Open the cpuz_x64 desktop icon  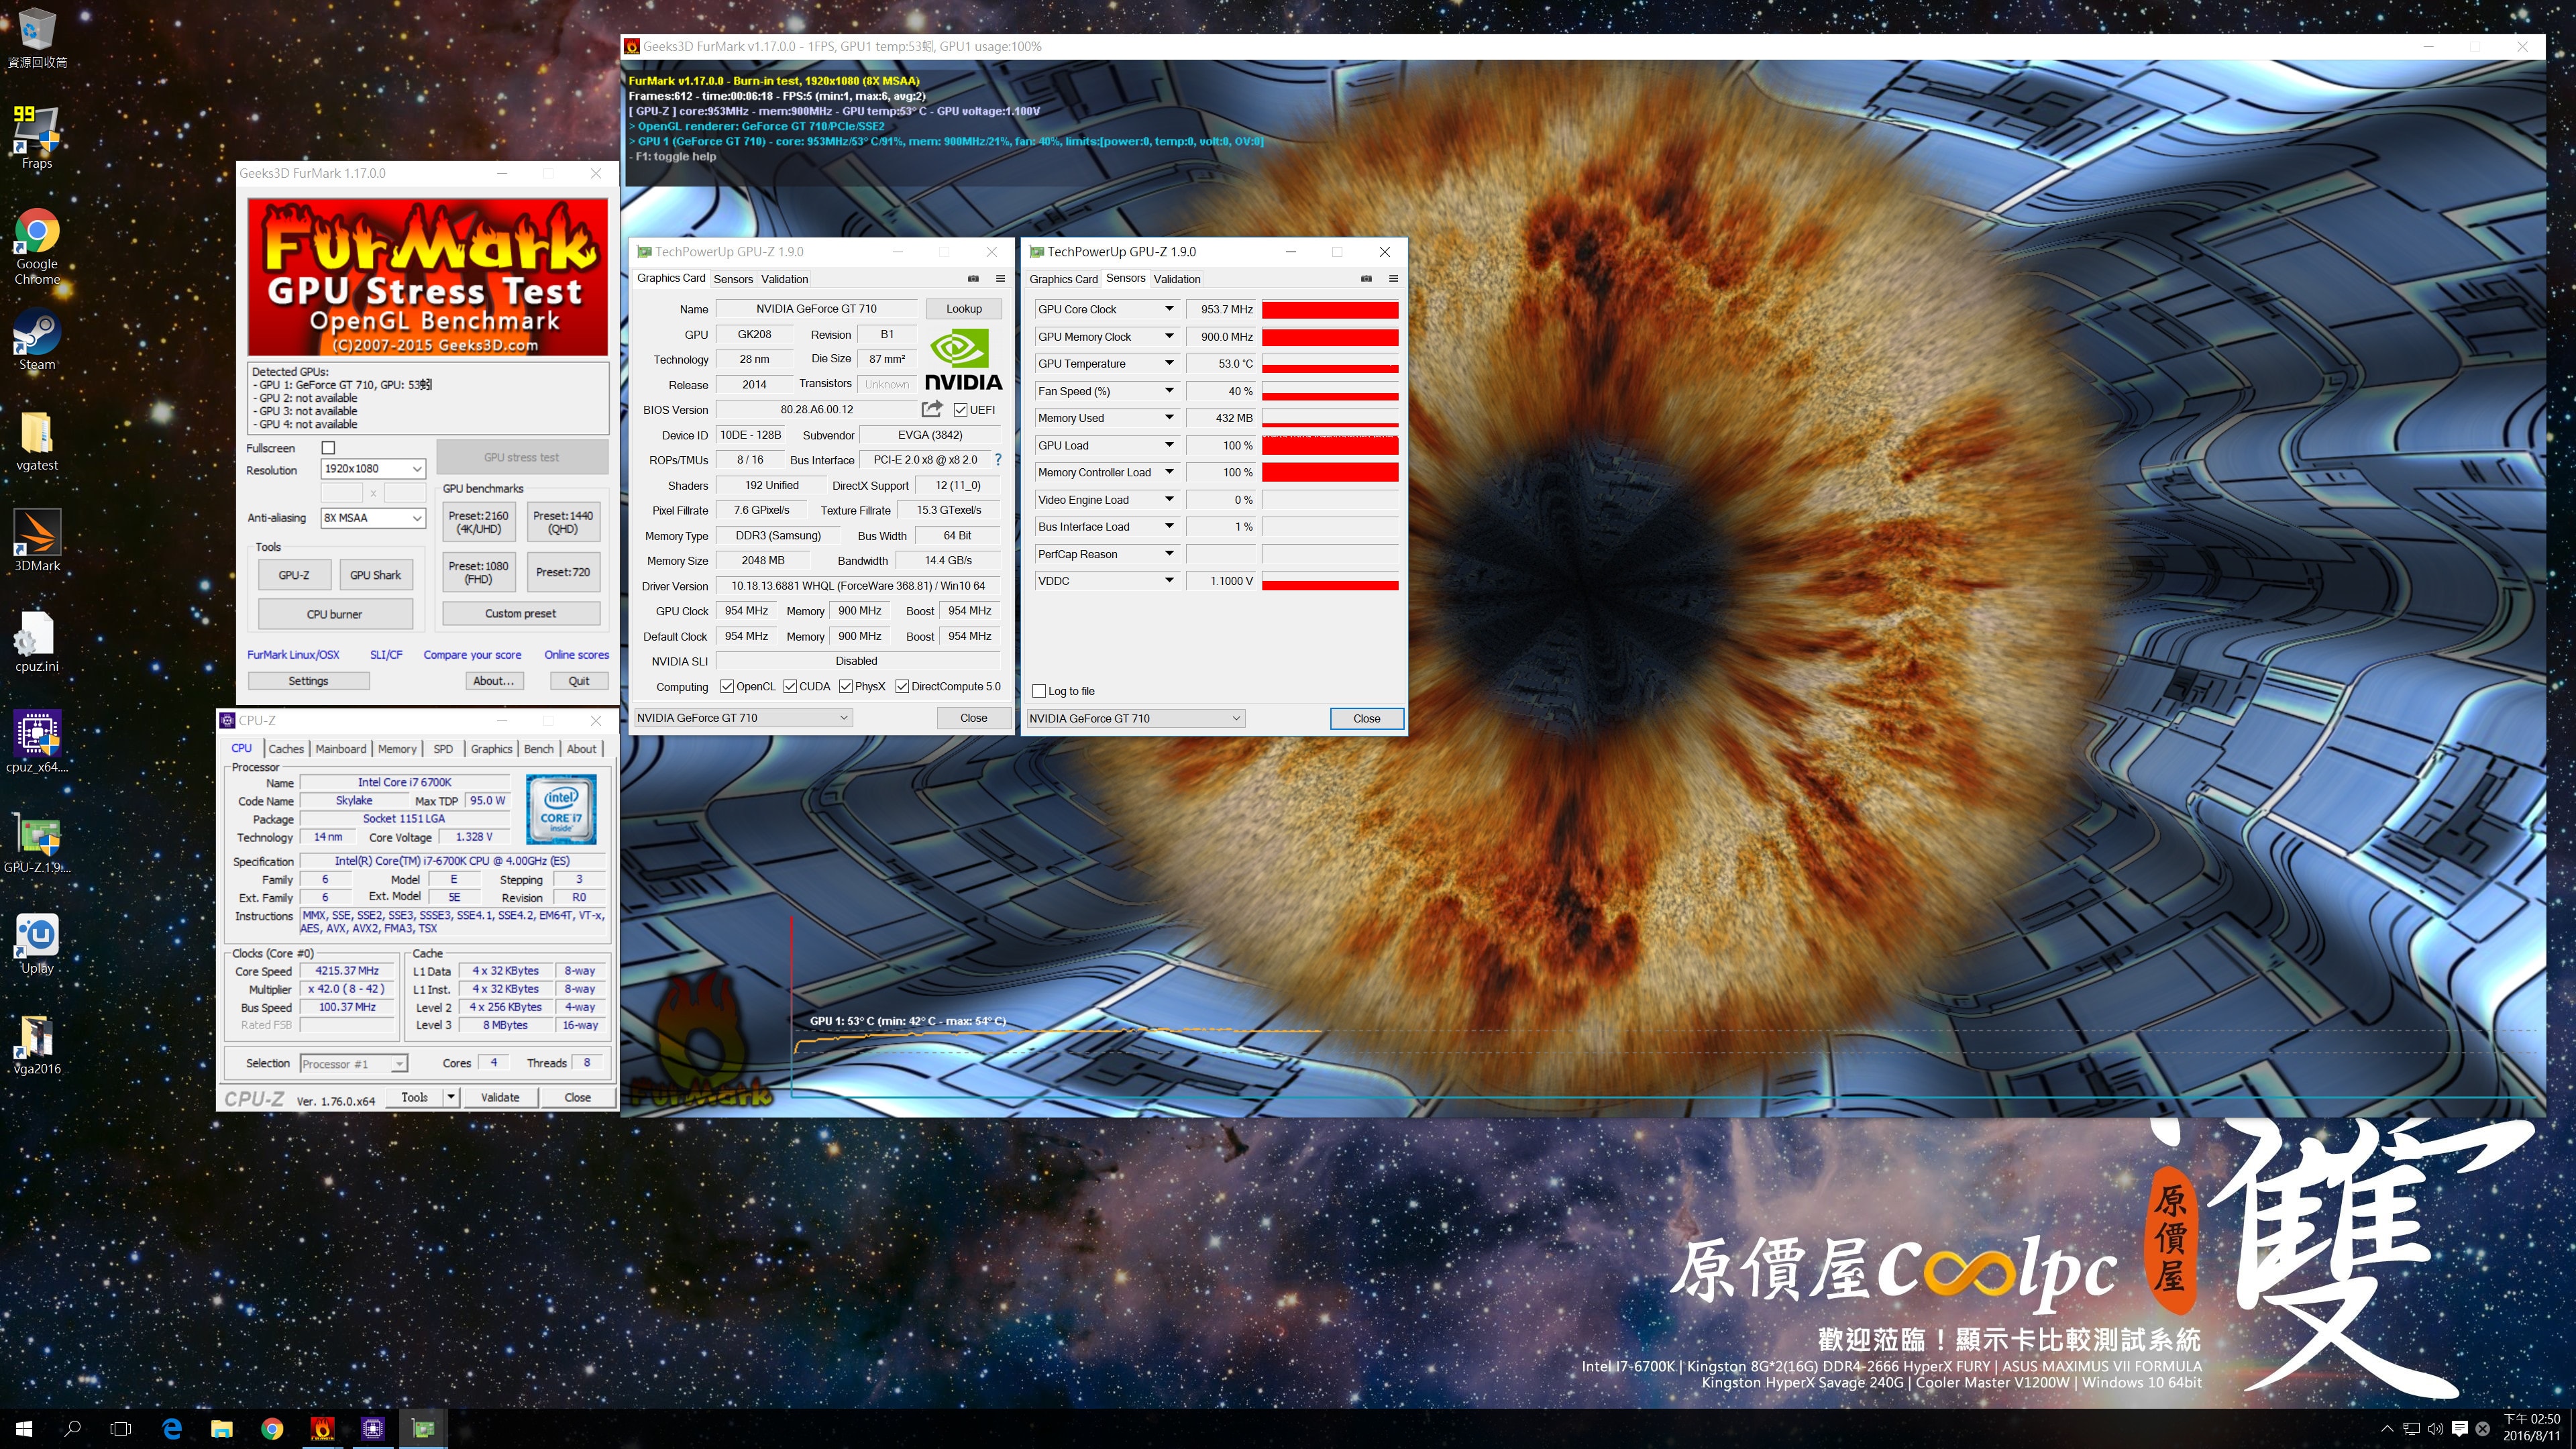point(37,742)
